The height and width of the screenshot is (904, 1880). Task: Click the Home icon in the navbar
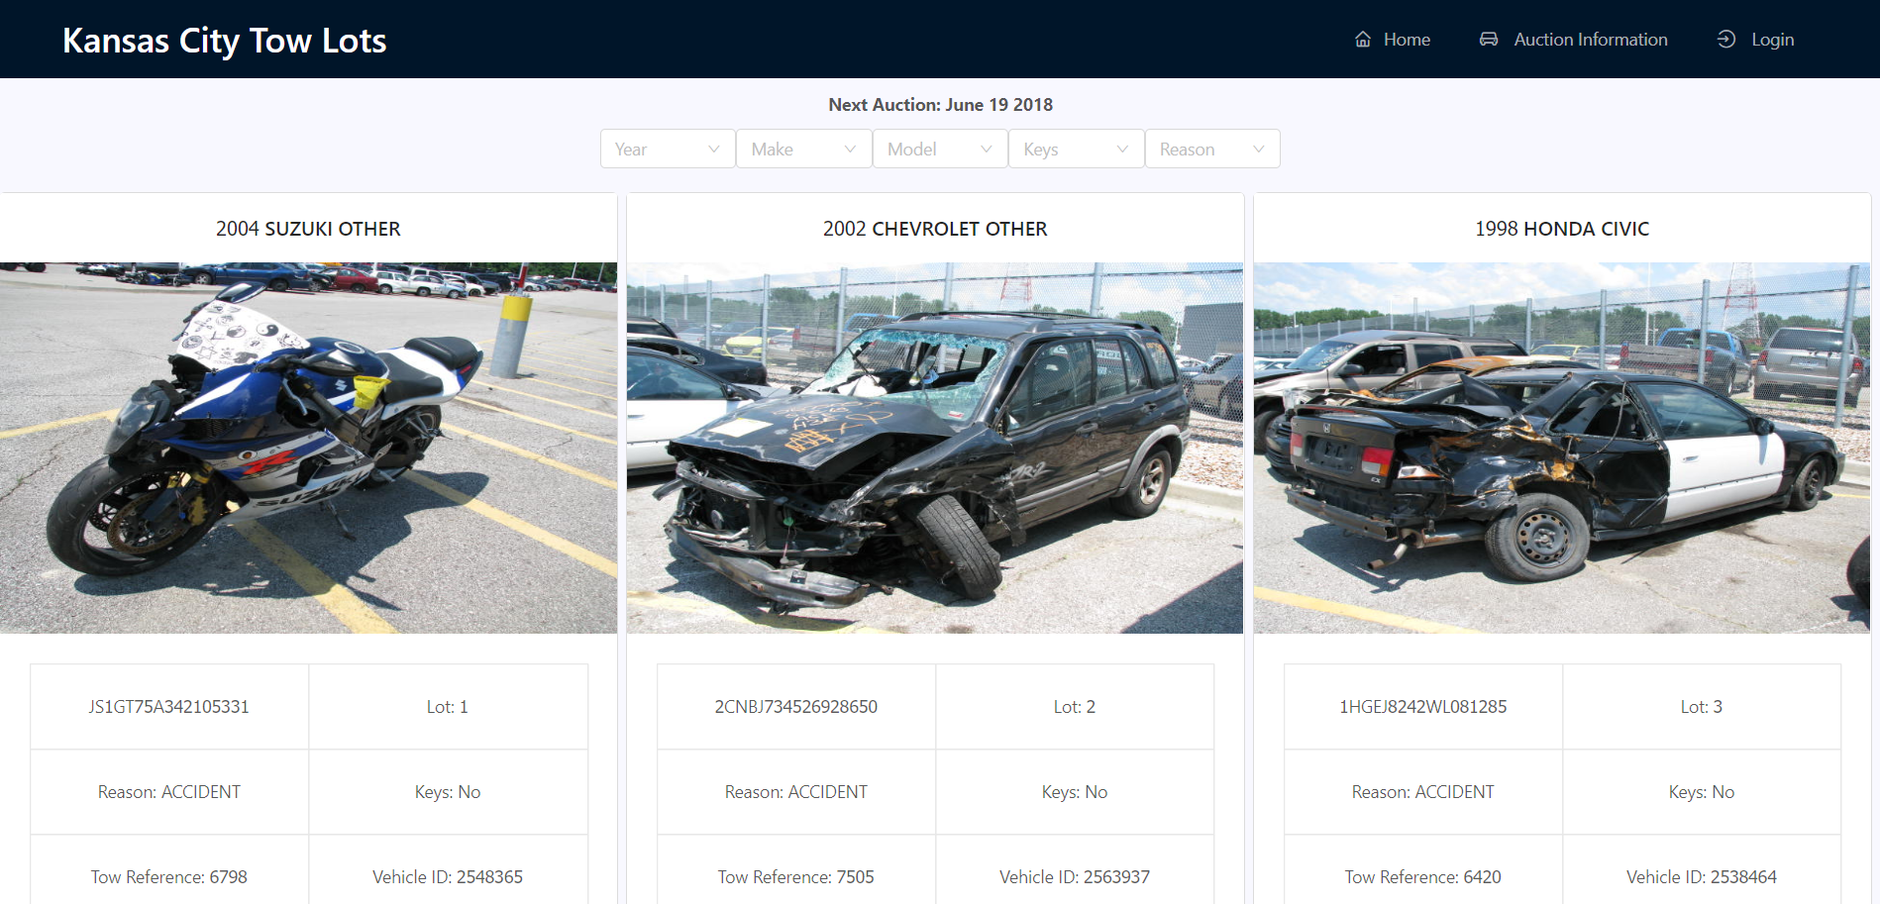1363,39
